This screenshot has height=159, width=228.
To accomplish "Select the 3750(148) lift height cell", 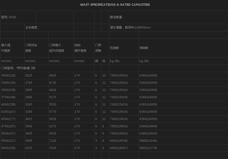I will tap(8, 97).
